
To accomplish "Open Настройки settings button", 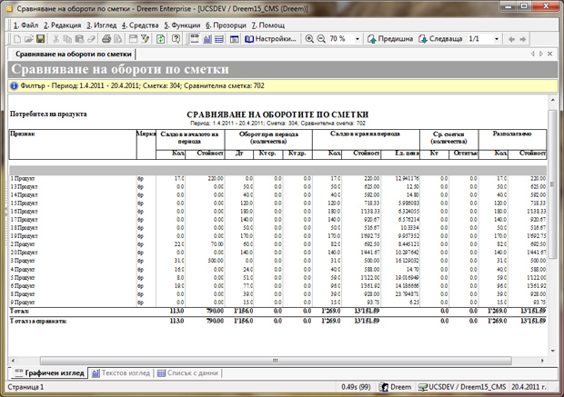I will pos(270,39).
